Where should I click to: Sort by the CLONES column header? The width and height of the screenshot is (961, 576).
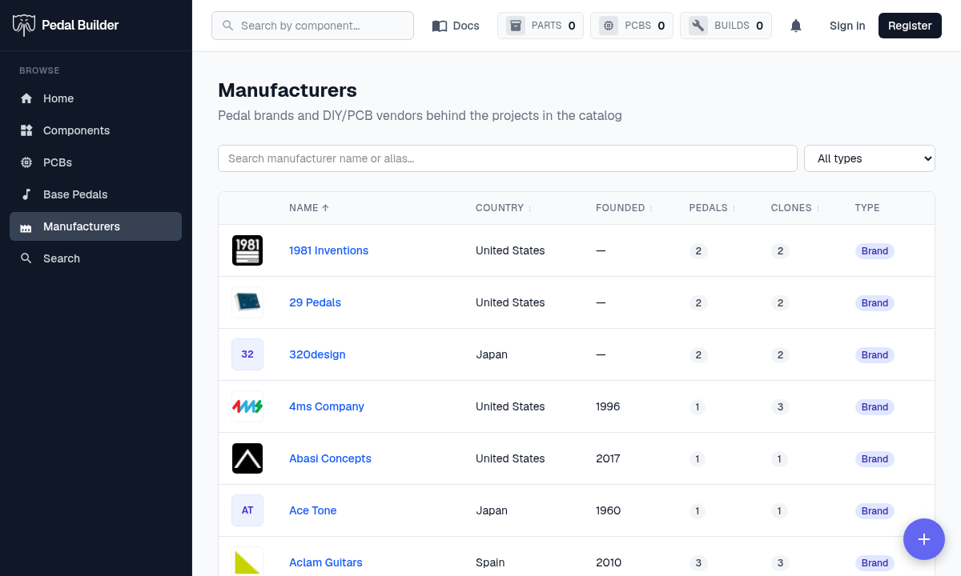[796, 208]
